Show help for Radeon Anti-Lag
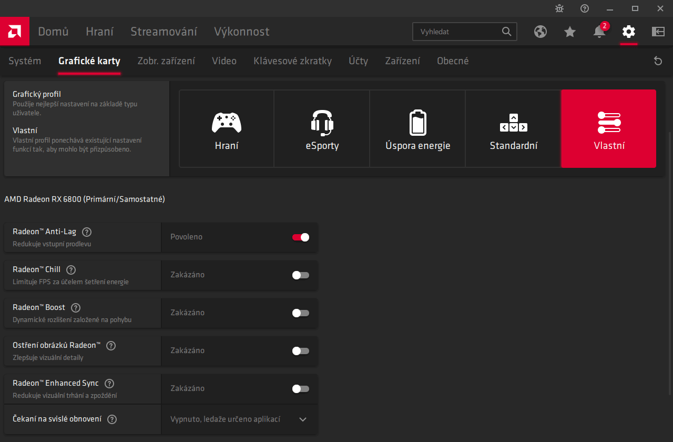This screenshot has height=442, width=673. [87, 232]
